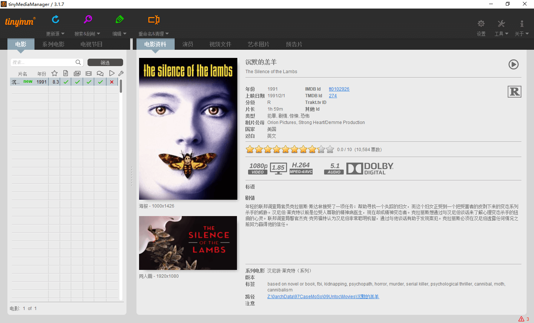
Task: Click the original title 'The Silence of the Lambs'
Action: (x=271, y=72)
